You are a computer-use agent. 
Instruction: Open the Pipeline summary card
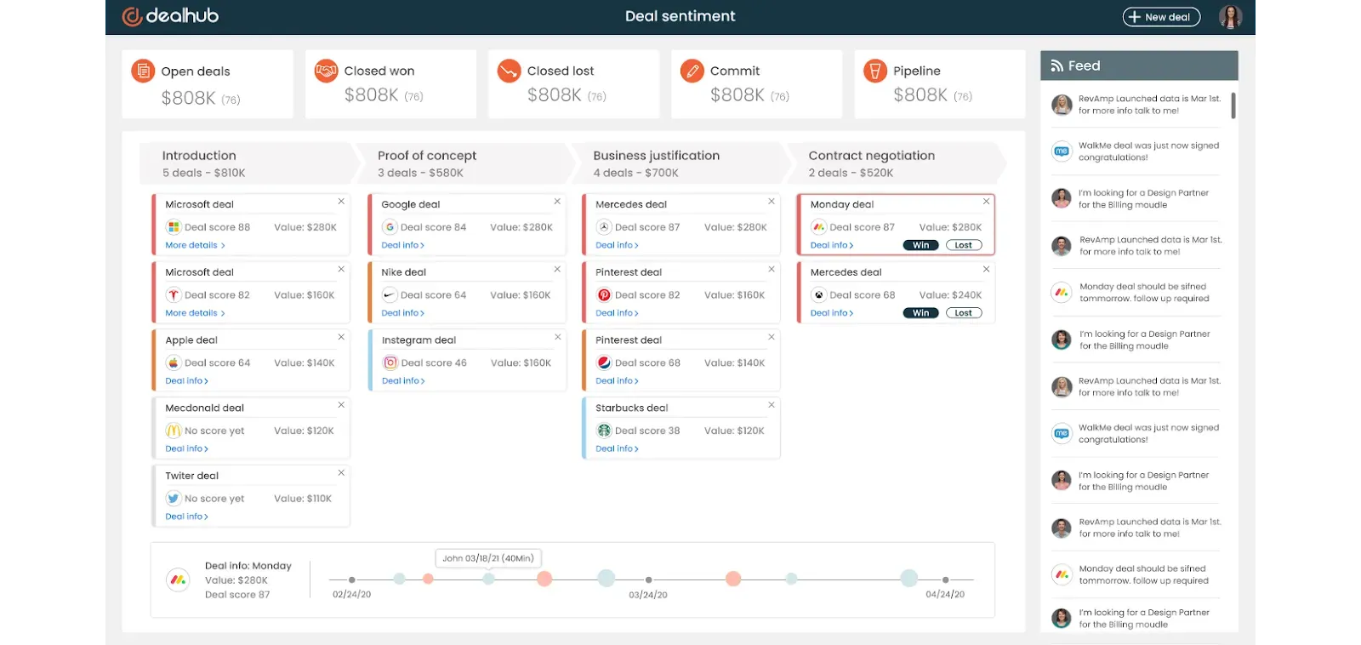940,83
